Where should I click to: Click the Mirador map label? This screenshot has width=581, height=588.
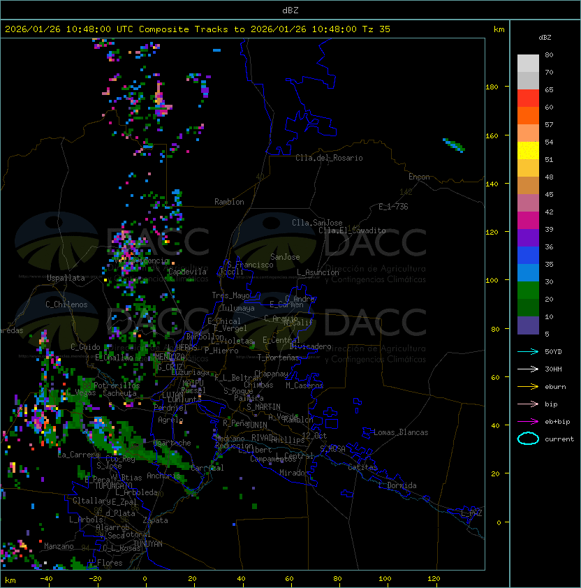(294, 473)
